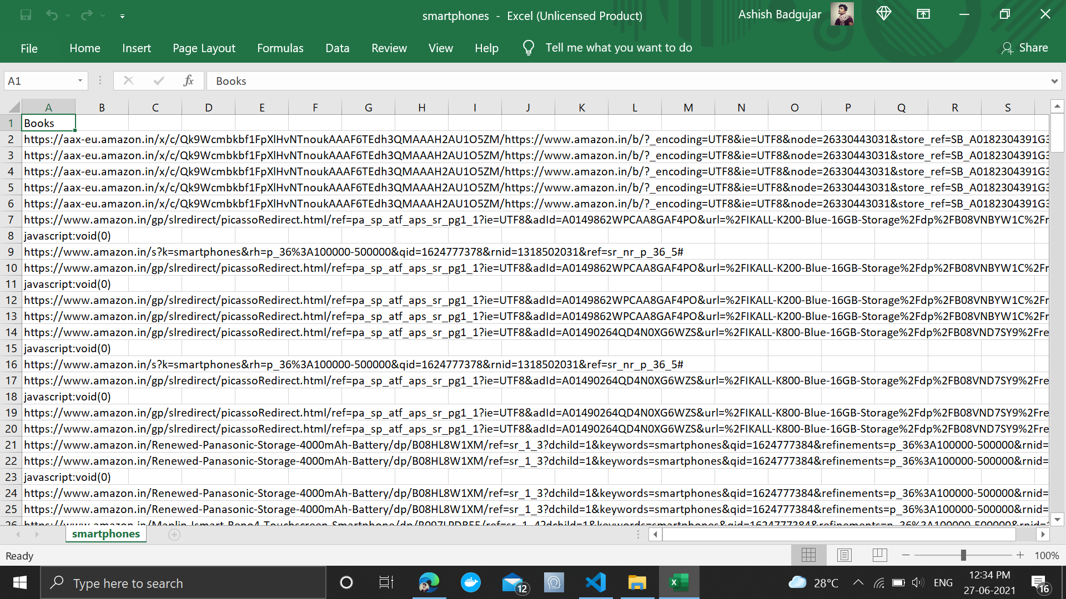Click the zoom in plus icon
The width and height of the screenshot is (1066, 599).
(x=1020, y=555)
